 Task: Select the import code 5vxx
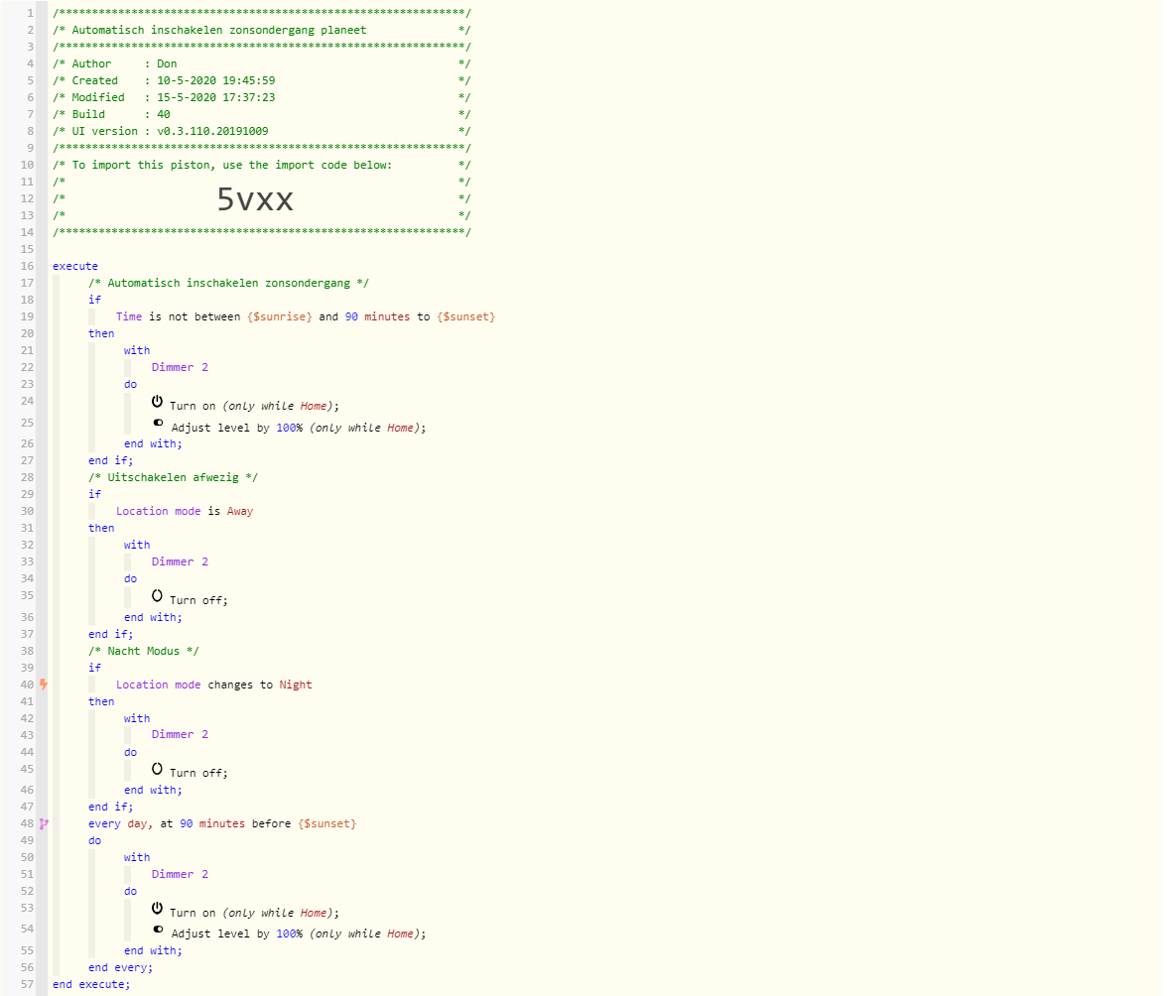(255, 199)
